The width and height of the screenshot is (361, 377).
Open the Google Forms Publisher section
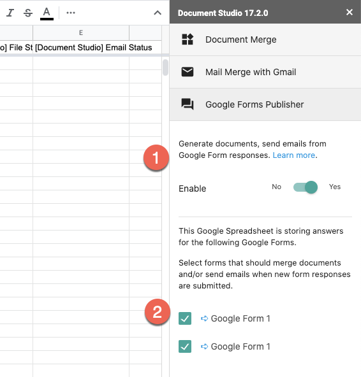[x=265, y=104]
